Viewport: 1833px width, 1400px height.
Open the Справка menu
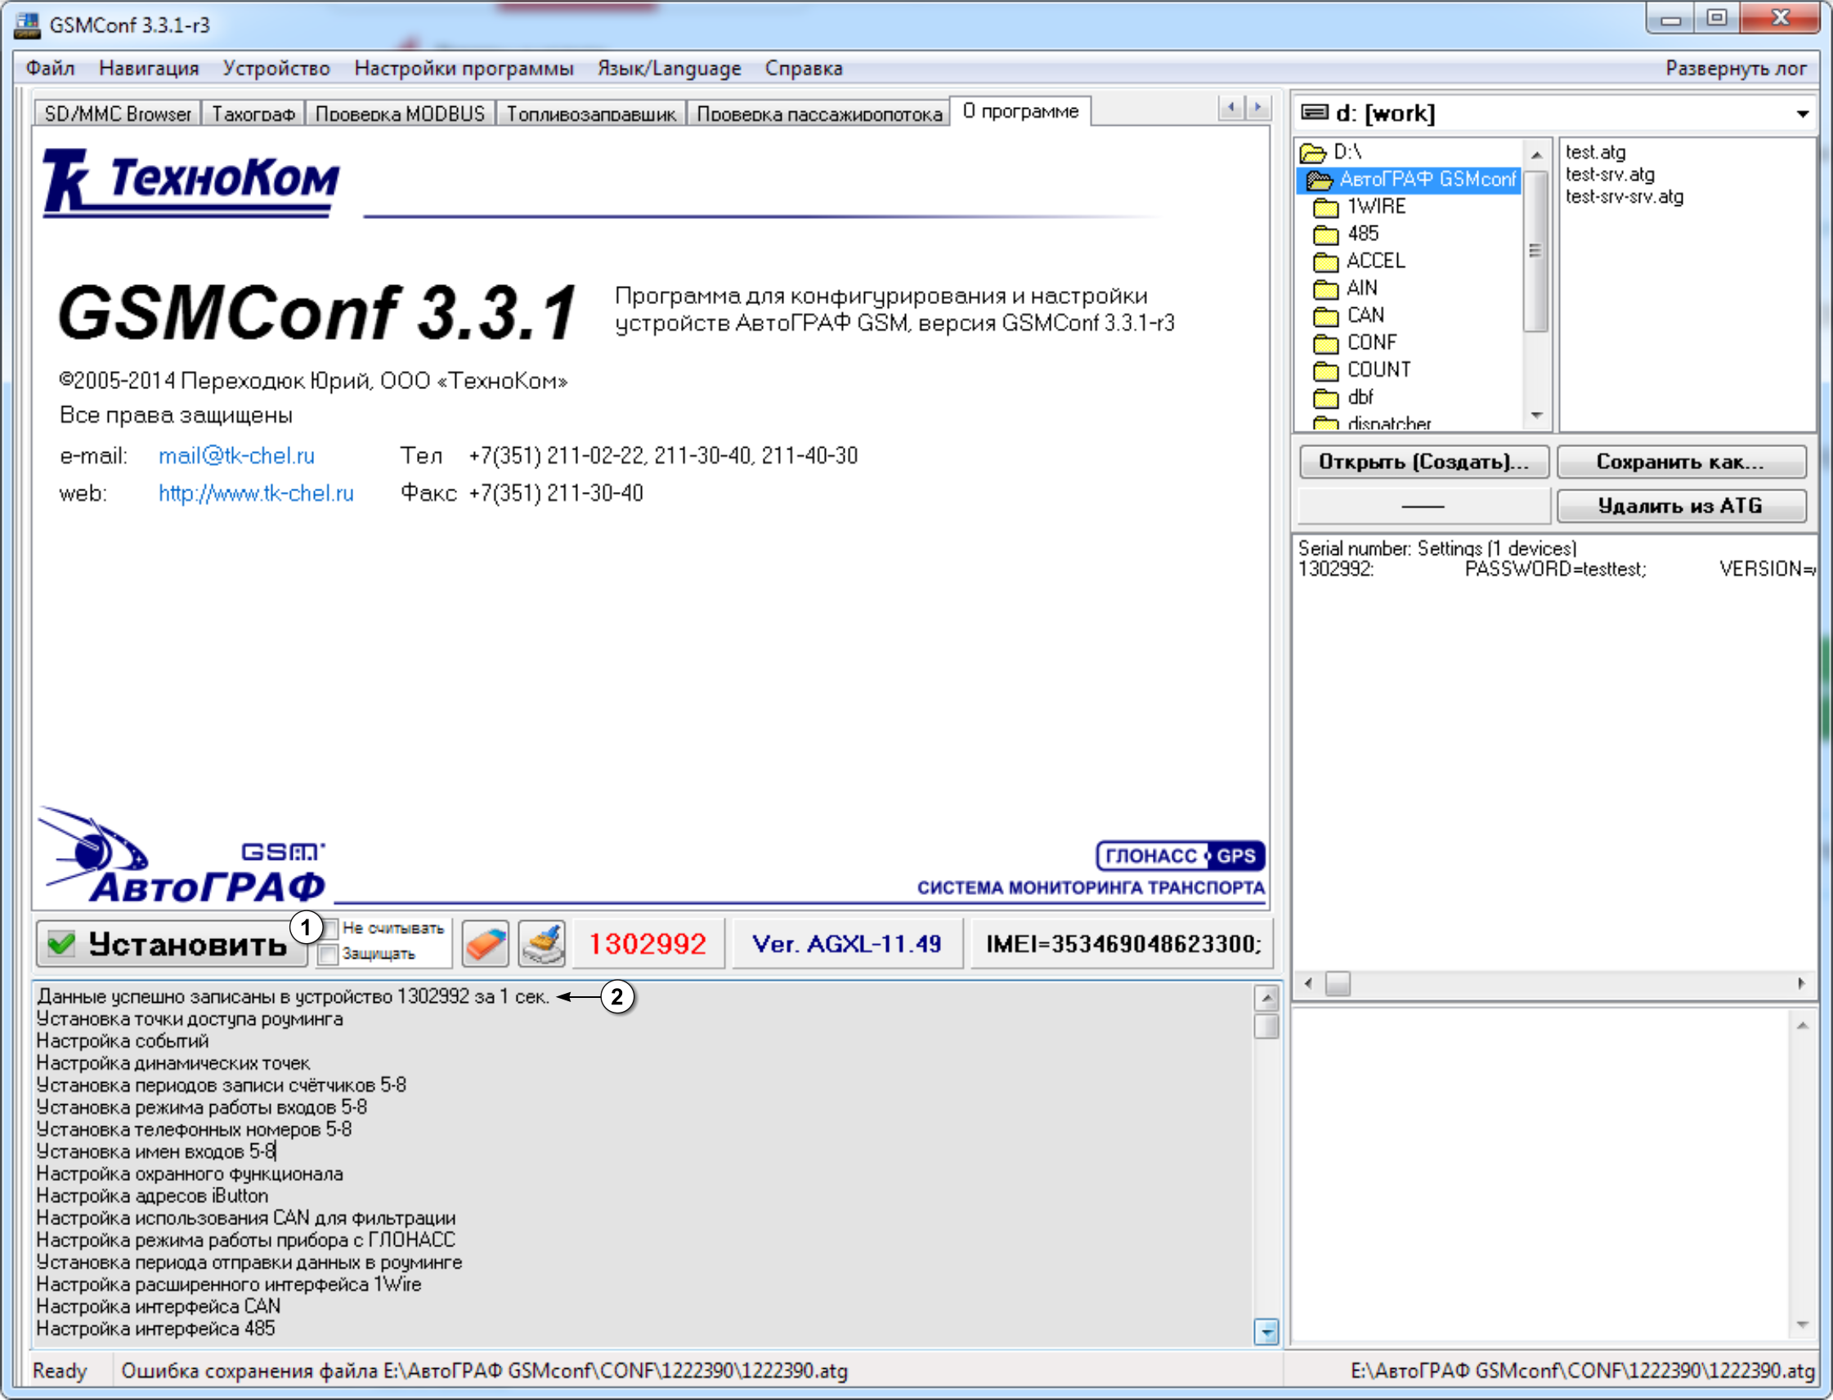point(804,69)
